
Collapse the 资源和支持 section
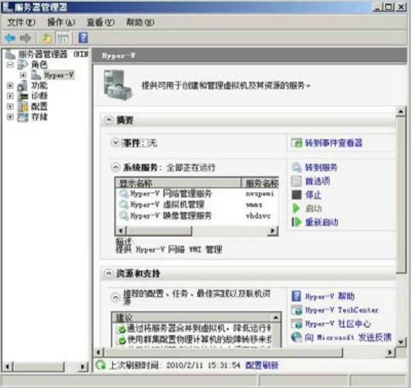tap(109, 274)
